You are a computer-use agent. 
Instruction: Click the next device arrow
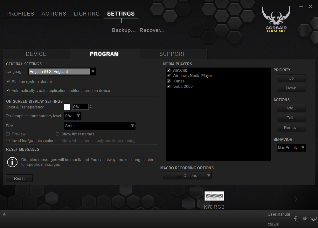[x=296, y=199]
